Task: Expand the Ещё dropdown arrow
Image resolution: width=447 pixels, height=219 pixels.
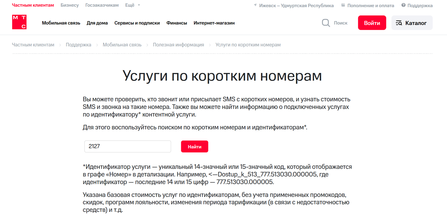Action: (139, 5)
